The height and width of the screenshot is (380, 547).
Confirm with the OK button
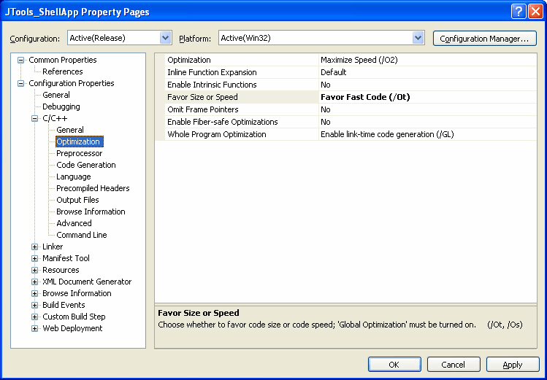394,365
